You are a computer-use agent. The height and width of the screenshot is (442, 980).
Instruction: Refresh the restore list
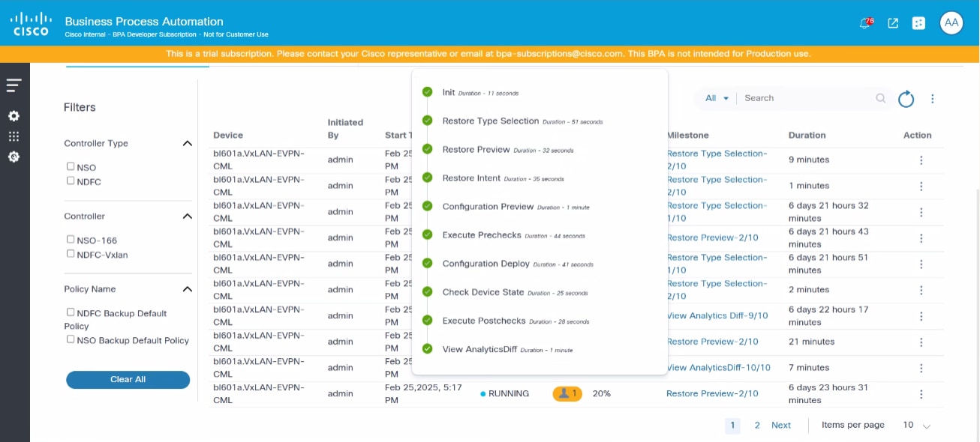[x=906, y=99]
